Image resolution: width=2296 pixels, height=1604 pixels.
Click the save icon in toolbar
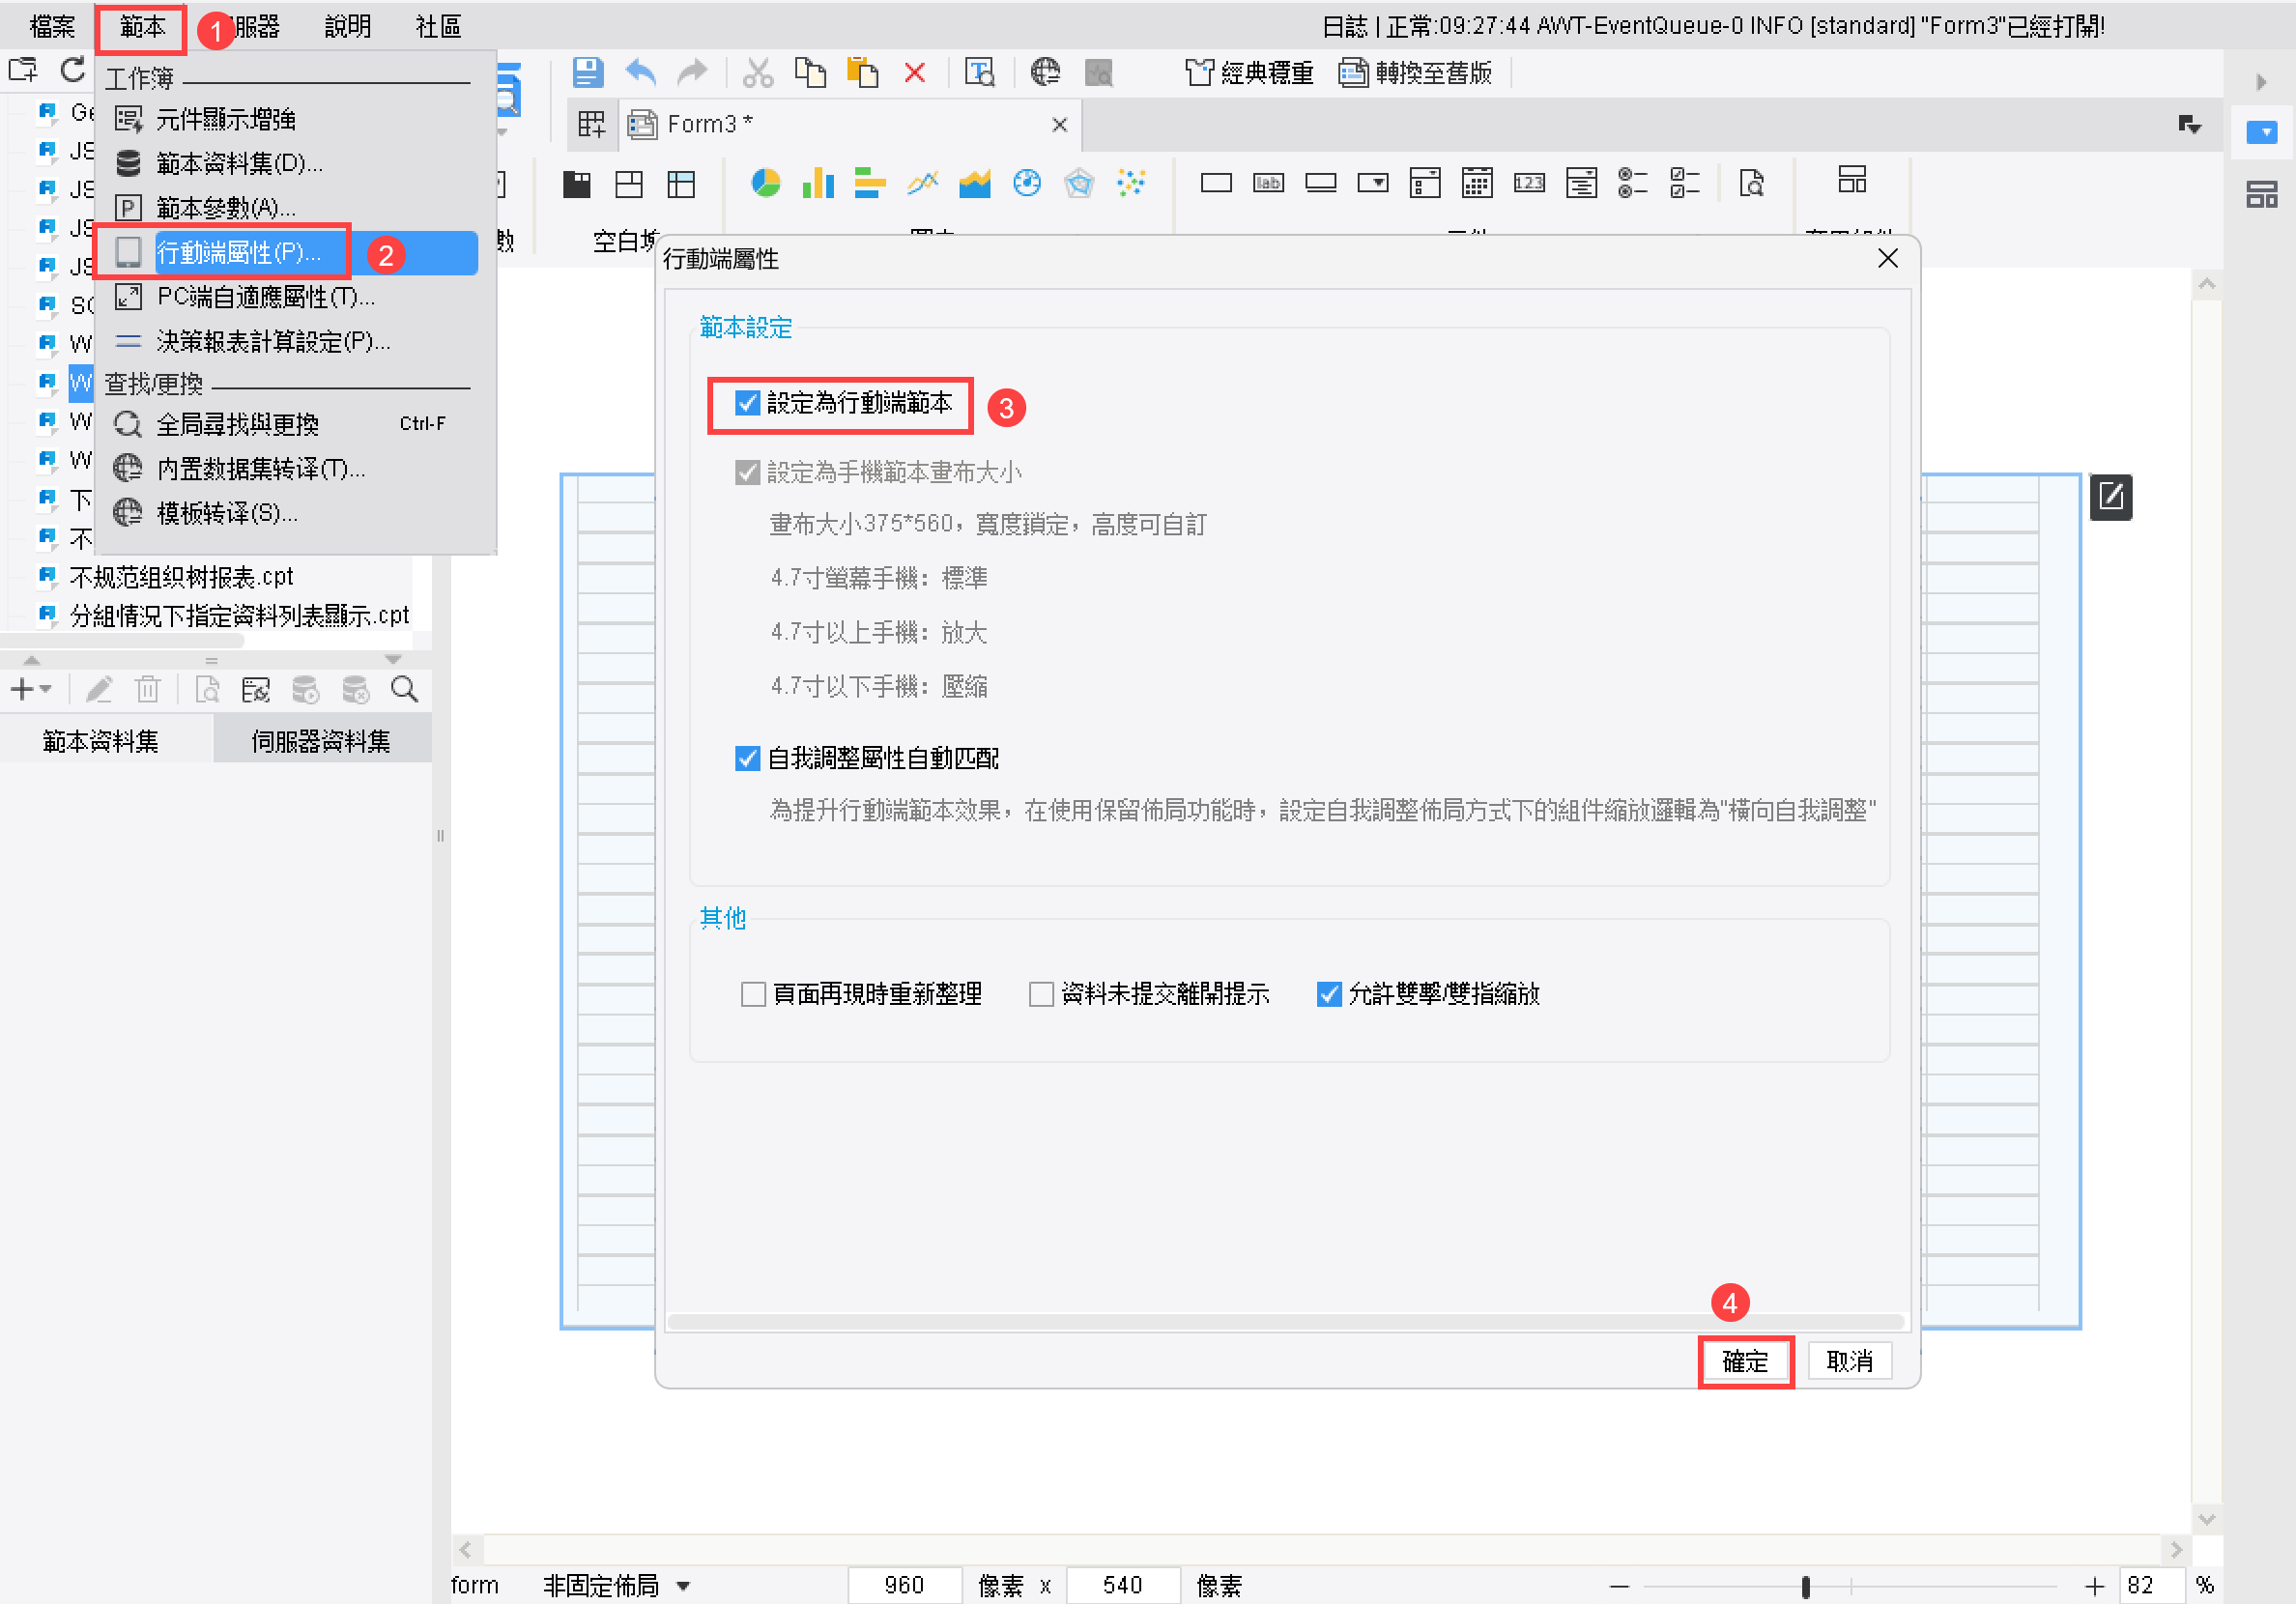pyautogui.click(x=587, y=72)
